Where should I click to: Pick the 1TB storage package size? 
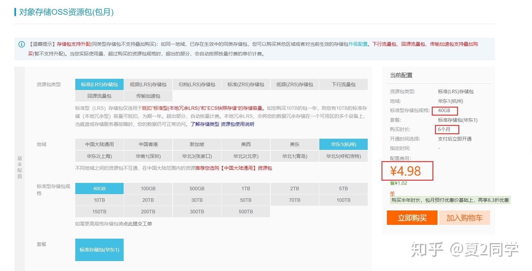coord(246,189)
